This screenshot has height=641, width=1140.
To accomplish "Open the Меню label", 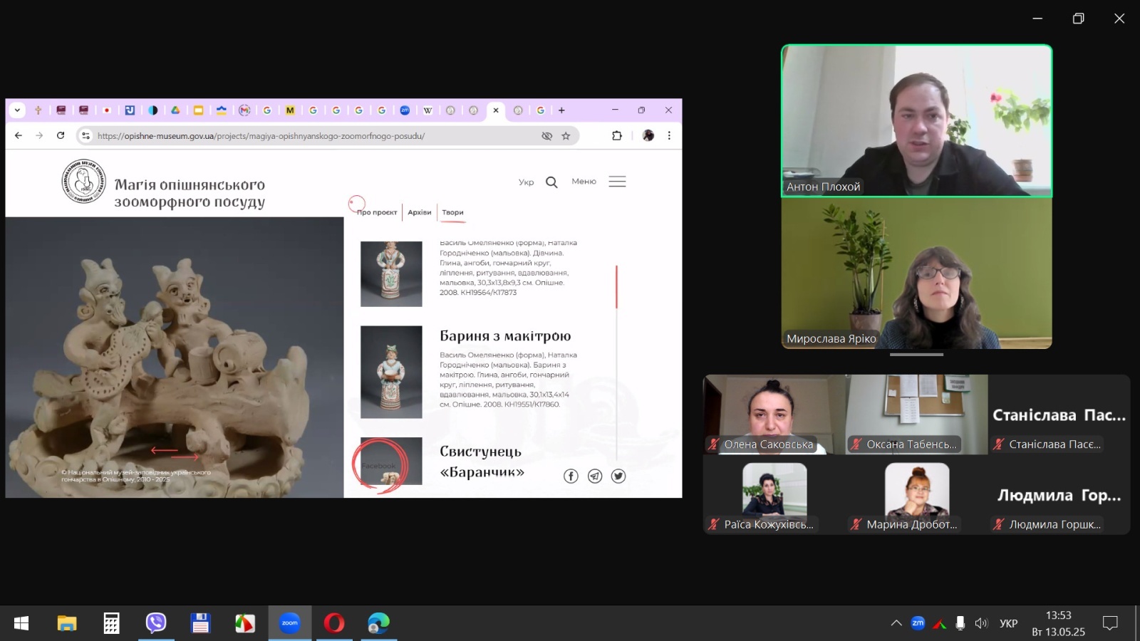I will click(x=584, y=182).
